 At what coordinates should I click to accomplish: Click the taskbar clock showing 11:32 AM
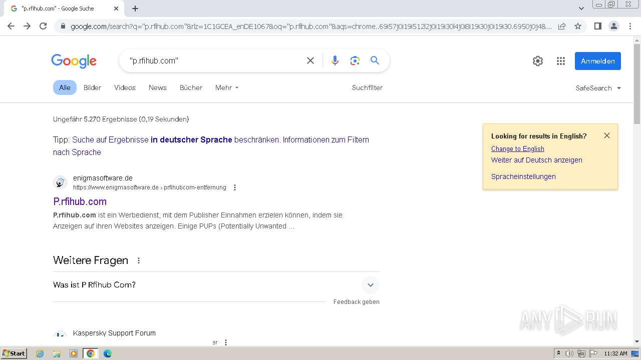point(615,353)
